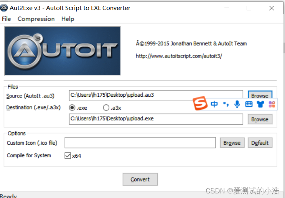This screenshot has height=198, width=285.
Task: Click the Sogou microphone voice input icon
Action: (237, 104)
